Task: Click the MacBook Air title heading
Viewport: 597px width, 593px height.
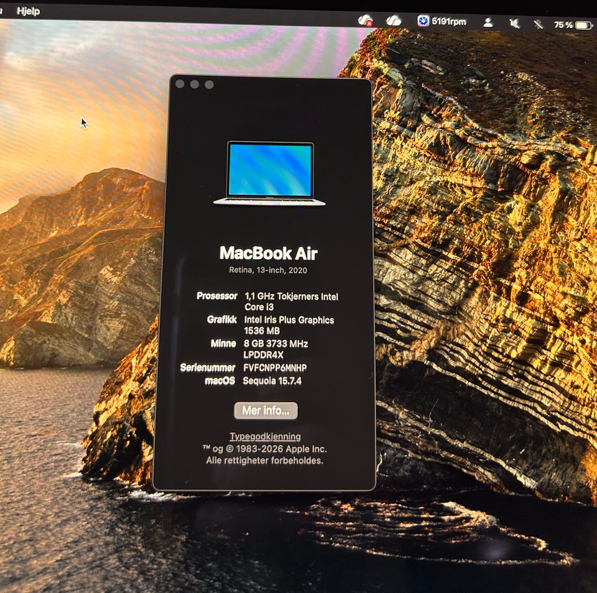Action: pyautogui.click(x=269, y=253)
